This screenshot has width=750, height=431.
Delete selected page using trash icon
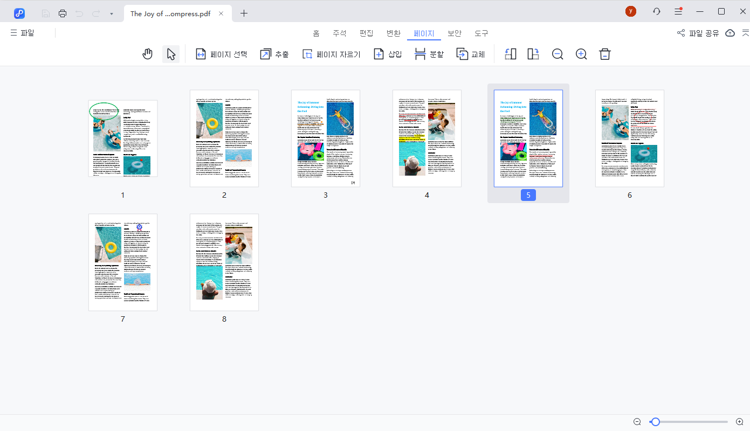(x=604, y=53)
